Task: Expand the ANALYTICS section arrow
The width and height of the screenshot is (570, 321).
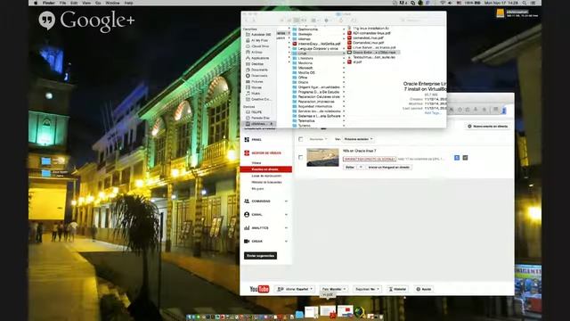Action: (286, 228)
